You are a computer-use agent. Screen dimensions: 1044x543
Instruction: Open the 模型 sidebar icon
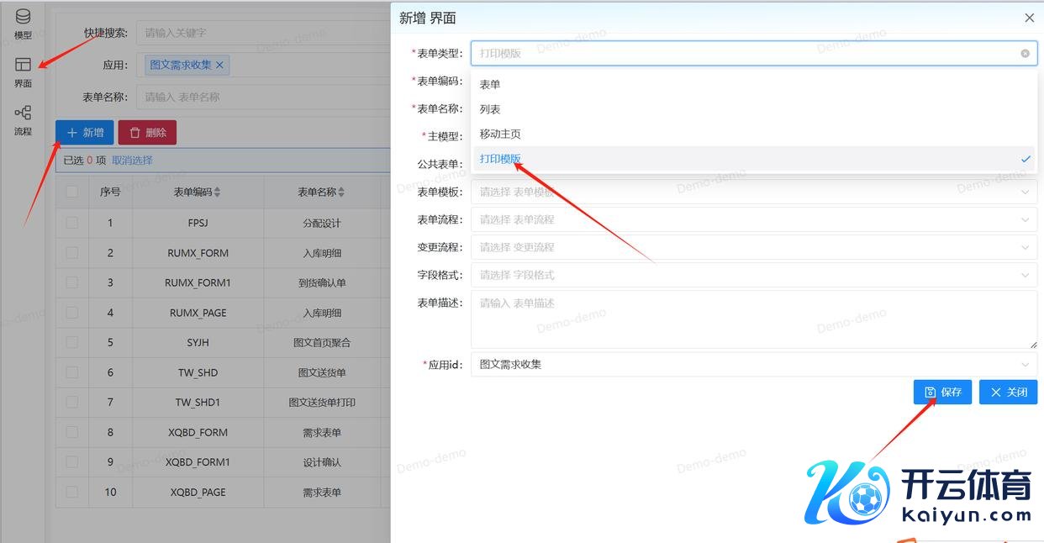pyautogui.click(x=23, y=24)
